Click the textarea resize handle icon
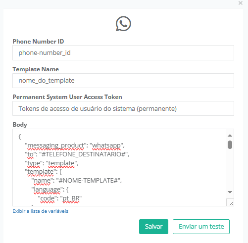 (231, 203)
